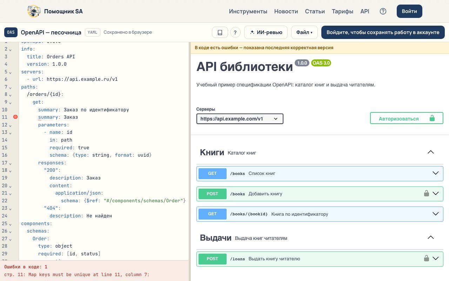449x281 pixels.
Task: Open the API nav link
Action: [x=365, y=11]
